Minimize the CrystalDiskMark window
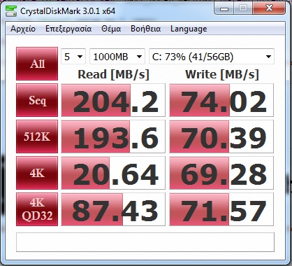This screenshot has width=292, height=266. pos(224,9)
